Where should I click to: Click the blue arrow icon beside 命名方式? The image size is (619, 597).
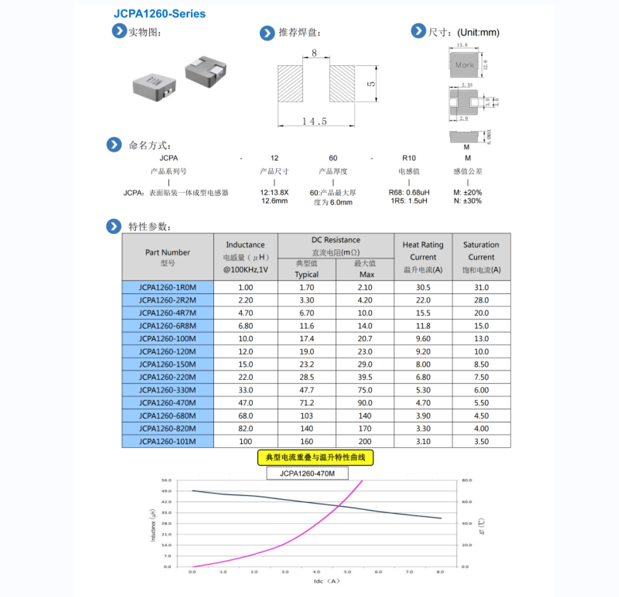pos(114,144)
